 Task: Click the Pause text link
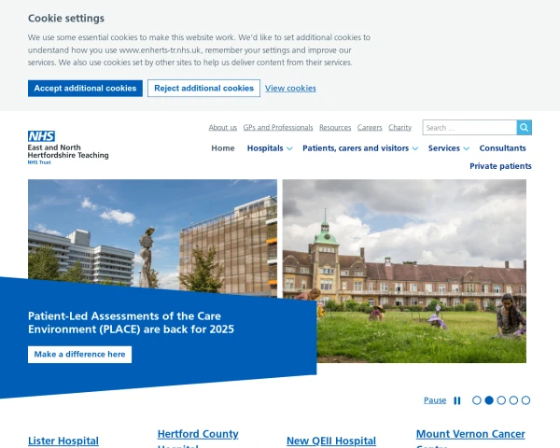[x=435, y=400]
